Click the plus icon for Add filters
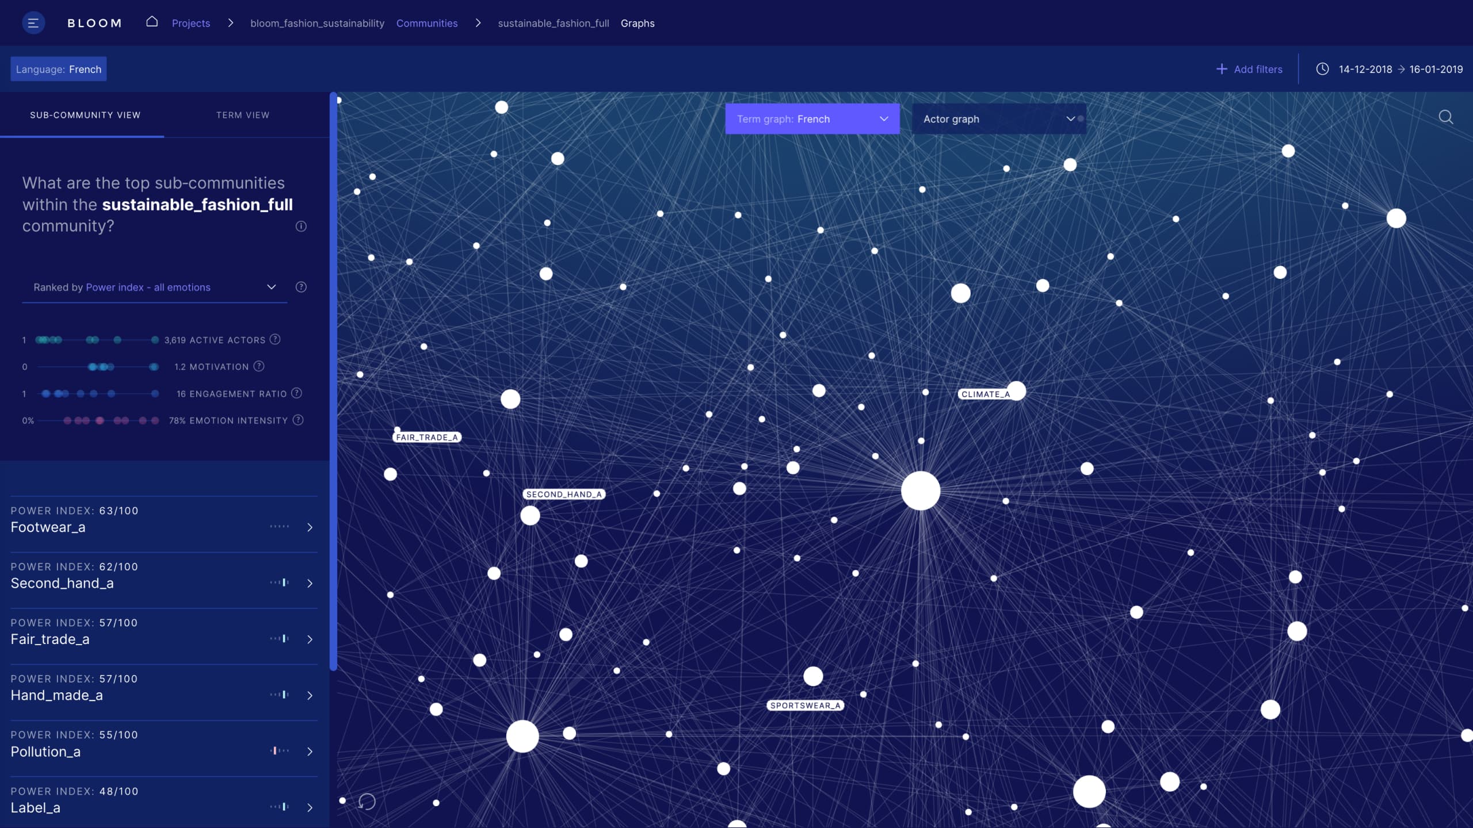 (1222, 69)
